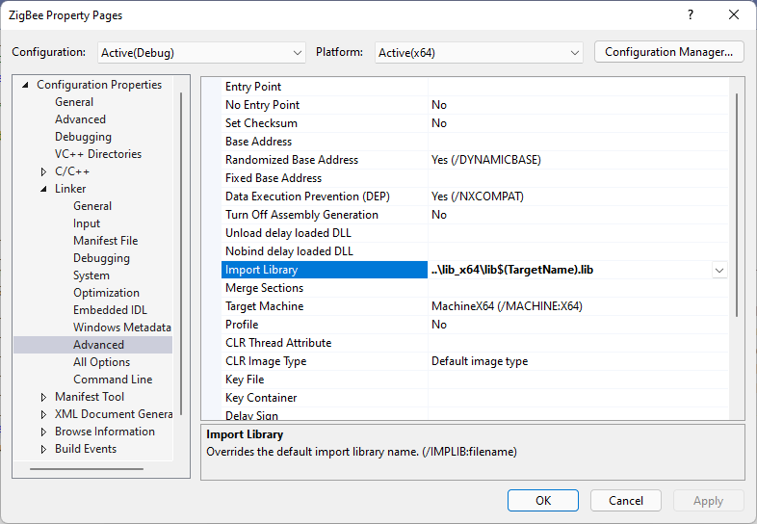Select Debugging under Configuration Properties
Viewport: 757px width, 524px height.
coord(83,137)
